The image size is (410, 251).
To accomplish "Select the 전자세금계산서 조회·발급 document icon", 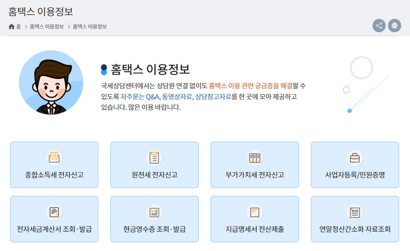I will coord(54,212).
